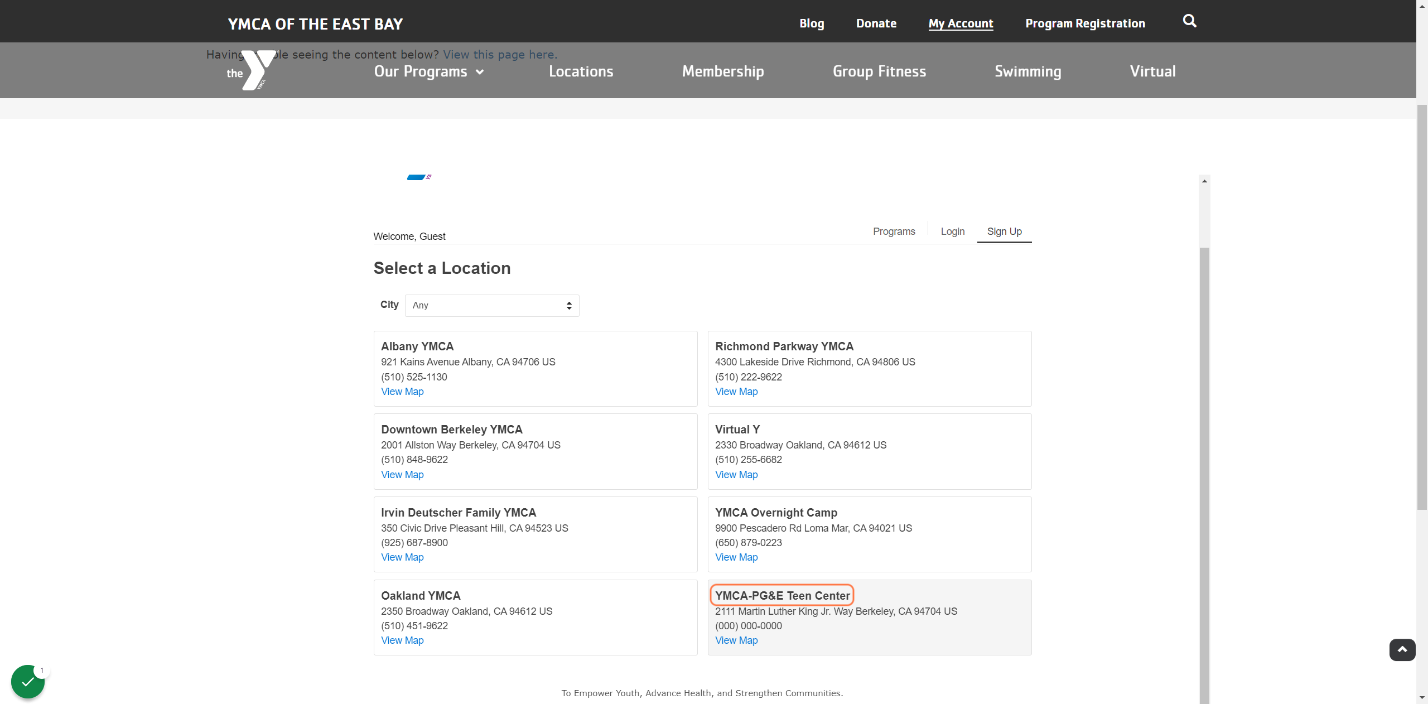Viewport: 1428px width, 704px height.
Task: Go to Program Registration
Action: (x=1085, y=23)
